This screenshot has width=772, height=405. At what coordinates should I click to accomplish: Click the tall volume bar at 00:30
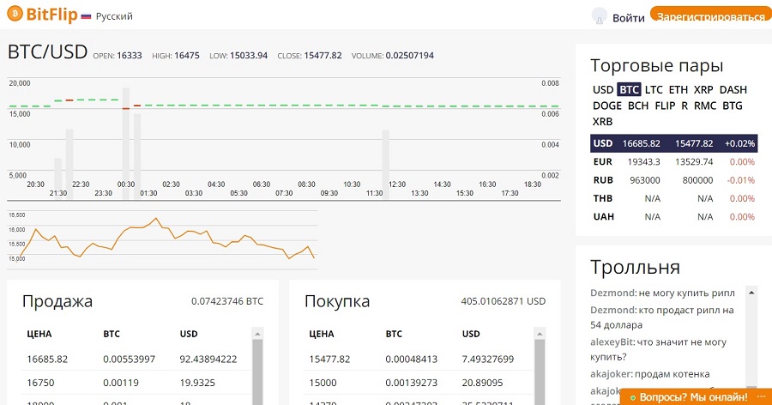point(125,143)
